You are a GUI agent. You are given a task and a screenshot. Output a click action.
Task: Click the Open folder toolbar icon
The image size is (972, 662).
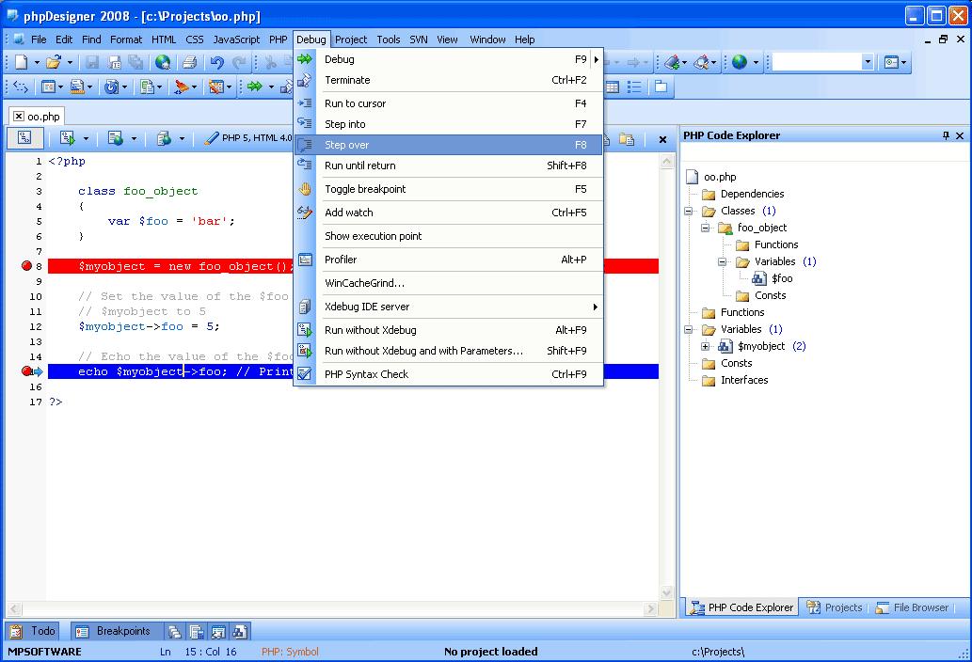(54, 62)
